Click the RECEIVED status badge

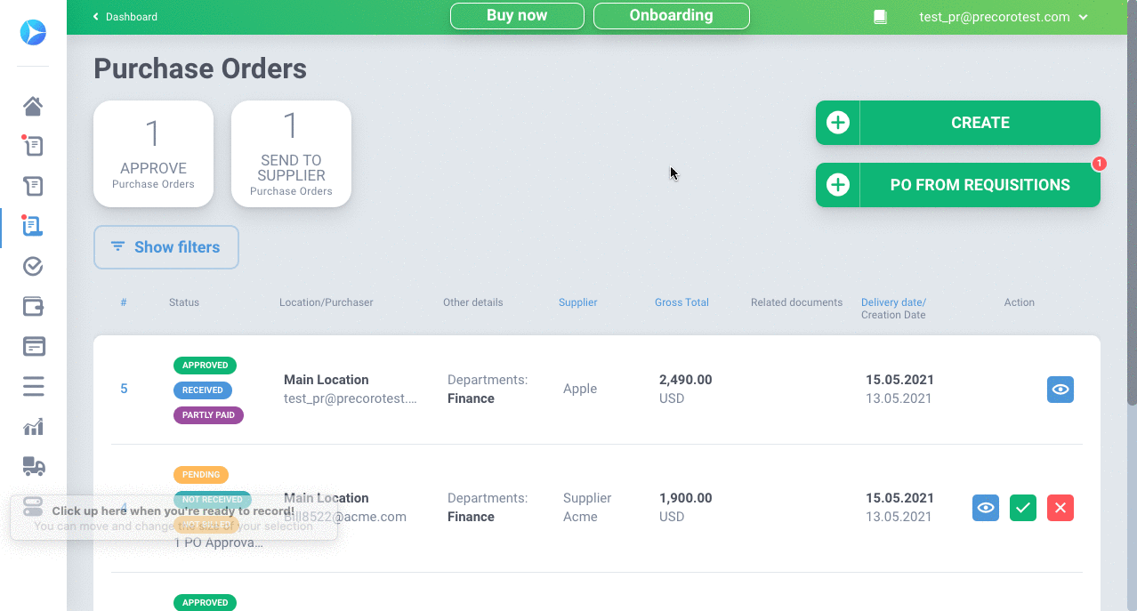pos(203,390)
